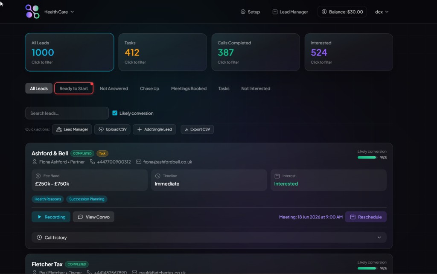Viewport: 437px width, 274px height.
Task: Play the Ashford & Bell Recording
Action: [x=51, y=217]
